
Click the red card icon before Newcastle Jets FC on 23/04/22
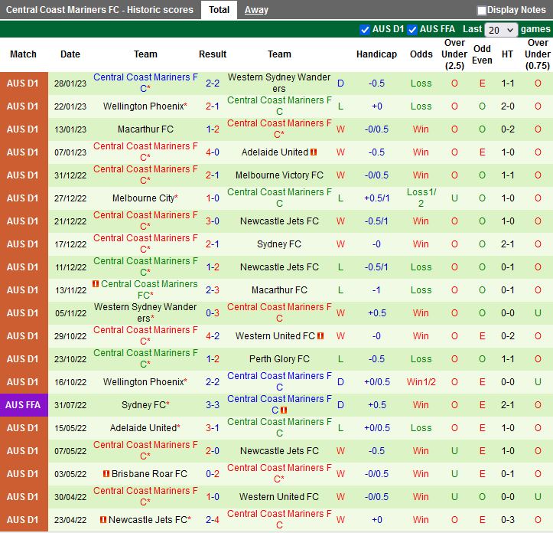[x=103, y=519]
